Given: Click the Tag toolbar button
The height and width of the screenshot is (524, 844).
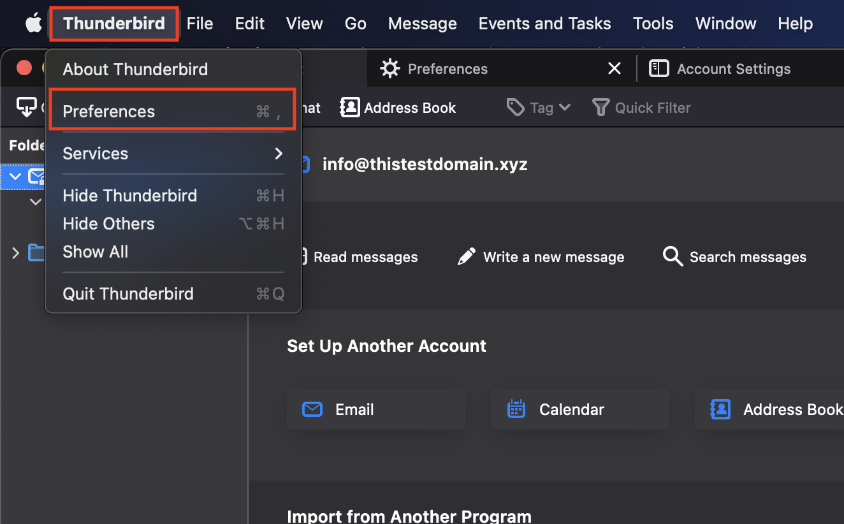Looking at the screenshot, I should click(x=538, y=108).
